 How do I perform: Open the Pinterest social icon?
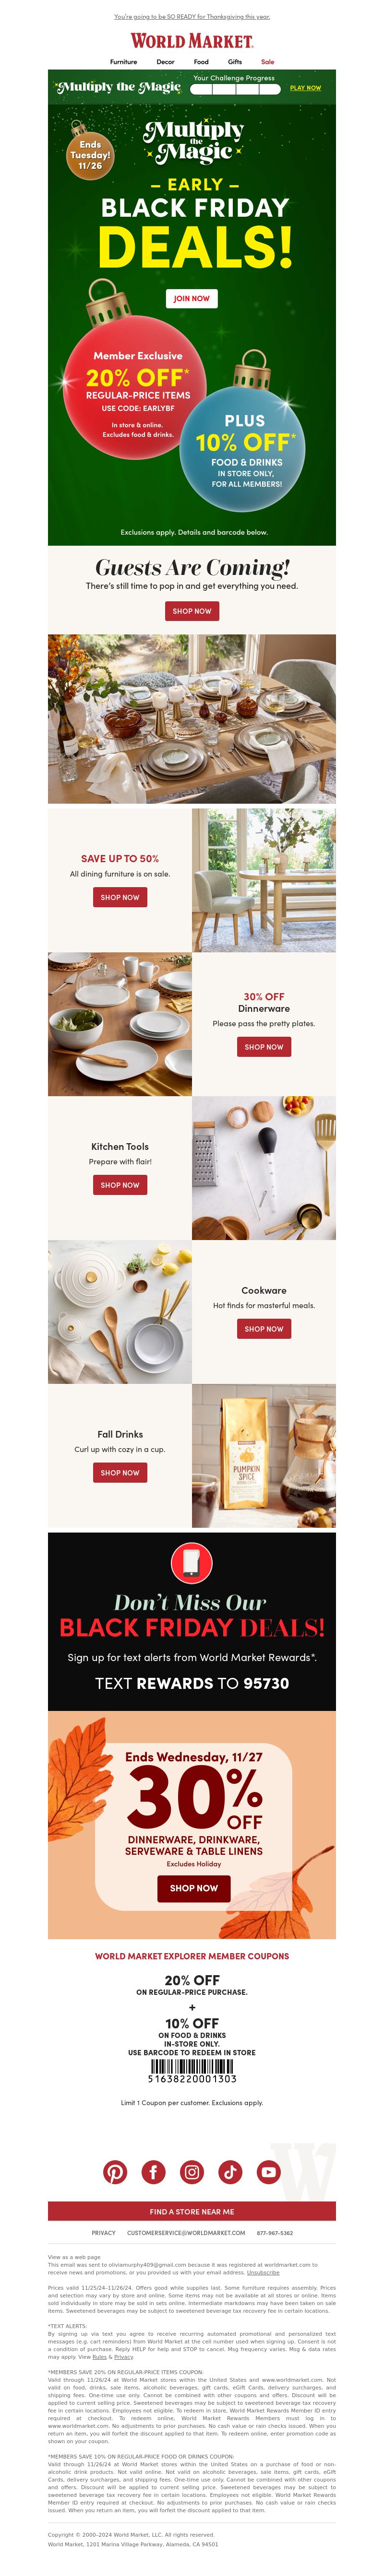[x=115, y=2171]
